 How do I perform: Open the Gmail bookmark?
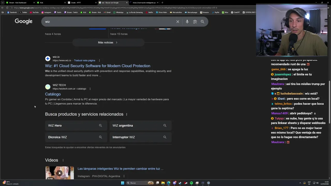(x=107, y=12)
